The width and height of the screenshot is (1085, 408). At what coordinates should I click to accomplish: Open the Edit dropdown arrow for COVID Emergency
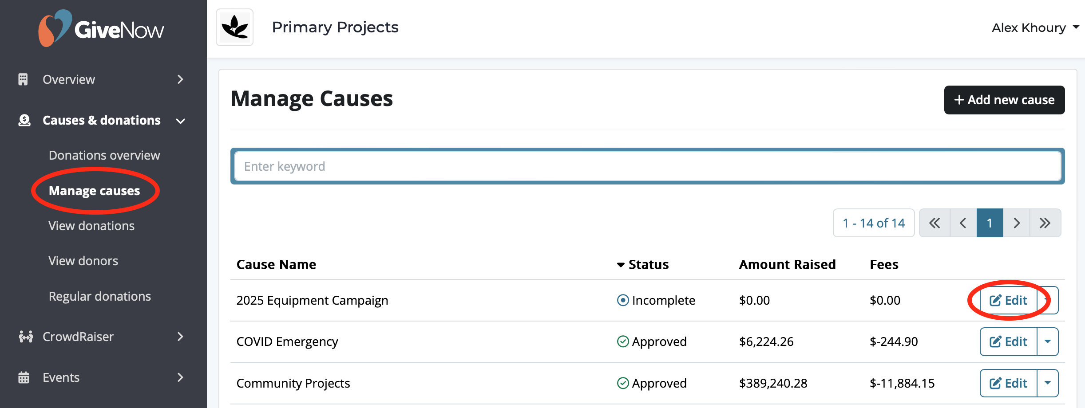(1048, 341)
